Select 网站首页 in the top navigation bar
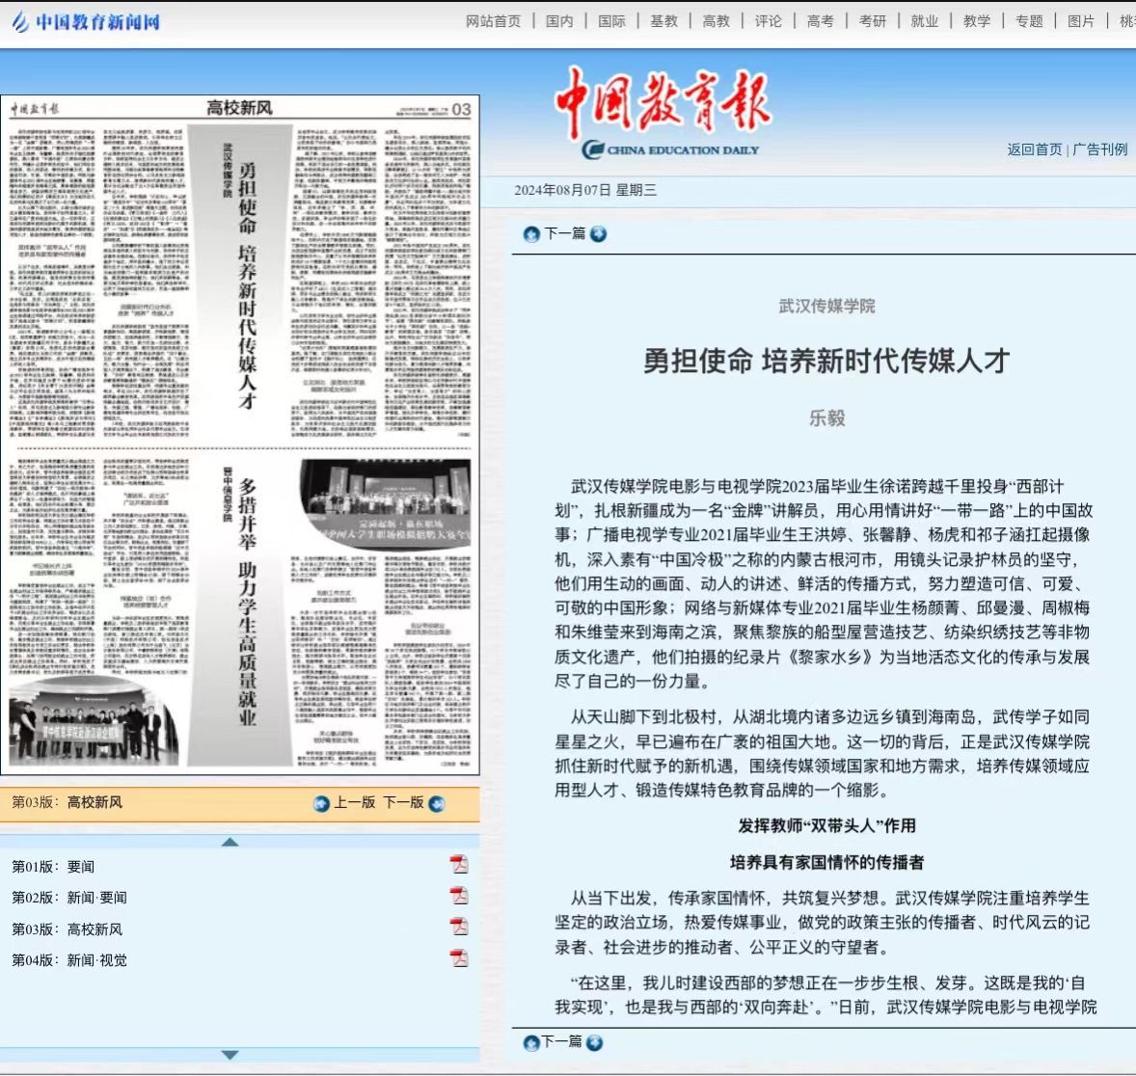 pos(493,21)
